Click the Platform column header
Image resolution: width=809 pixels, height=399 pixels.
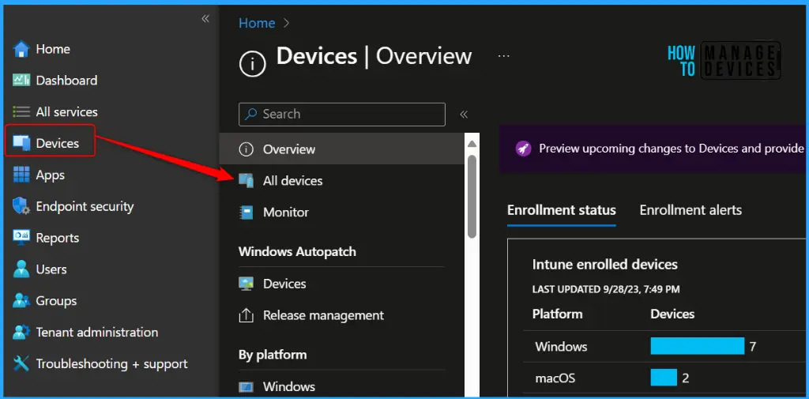point(557,314)
